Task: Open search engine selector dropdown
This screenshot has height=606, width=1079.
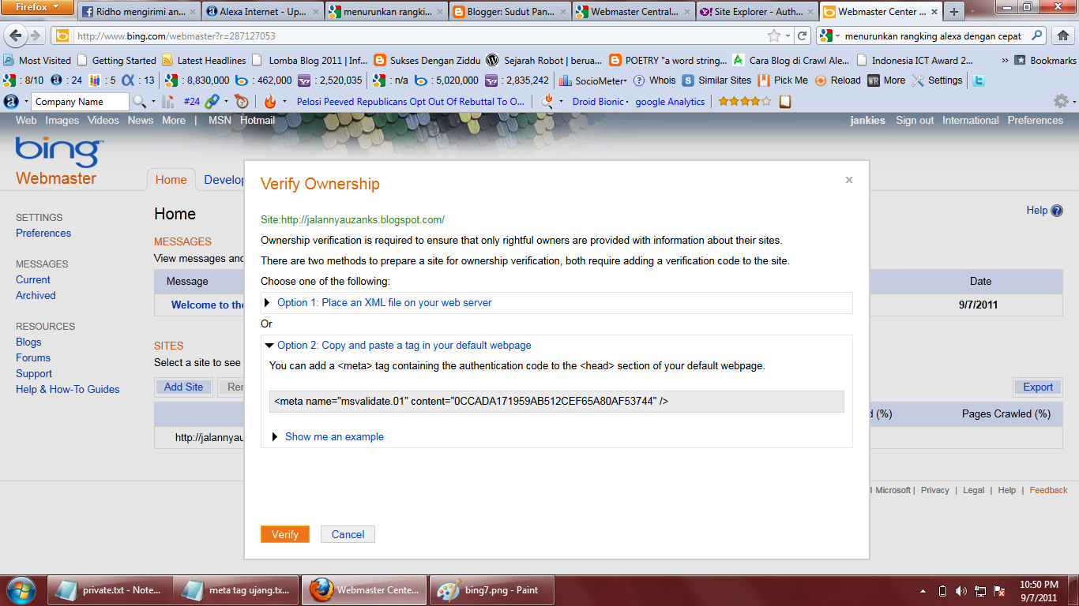Action: click(x=837, y=36)
